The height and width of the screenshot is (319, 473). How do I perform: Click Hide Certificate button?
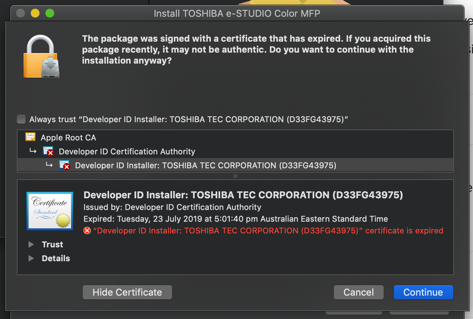coord(127,292)
